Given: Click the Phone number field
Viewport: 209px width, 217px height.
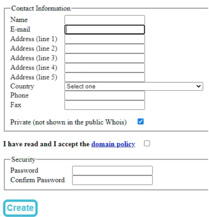Looking at the screenshot, I should pos(104,96).
